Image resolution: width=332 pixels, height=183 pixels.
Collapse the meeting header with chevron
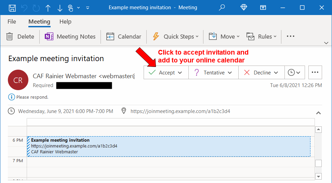point(318,113)
